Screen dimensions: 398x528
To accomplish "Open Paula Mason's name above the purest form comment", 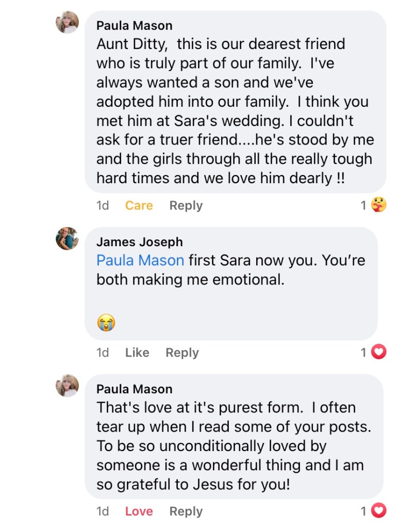I will (135, 389).
